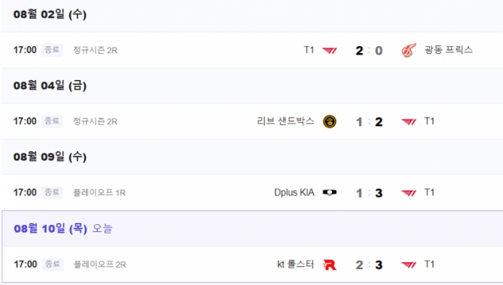Click the 2:3 score on Aug 10
503x285 pixels.
pyautogui.click(x=369, y=264)
